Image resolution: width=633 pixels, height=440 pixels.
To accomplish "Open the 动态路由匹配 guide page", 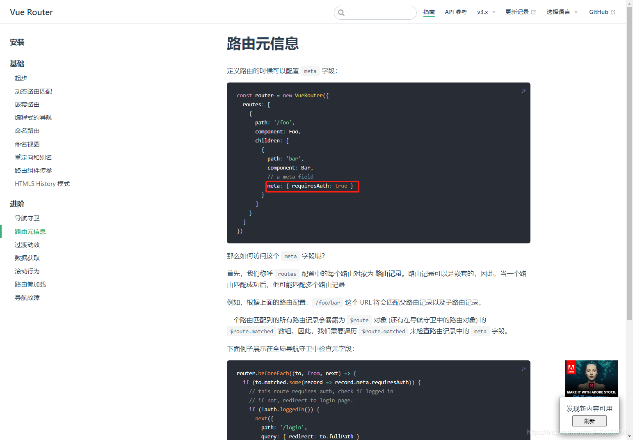I will click(x=33, y=91).
